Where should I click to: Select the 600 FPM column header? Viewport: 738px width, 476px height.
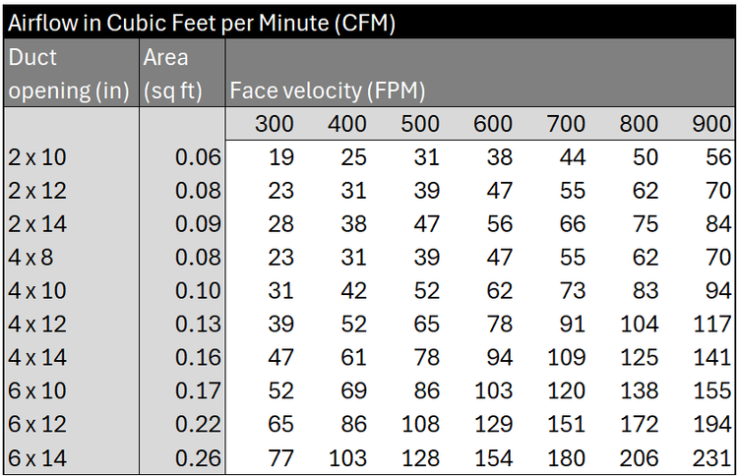(x=493, y=124)
